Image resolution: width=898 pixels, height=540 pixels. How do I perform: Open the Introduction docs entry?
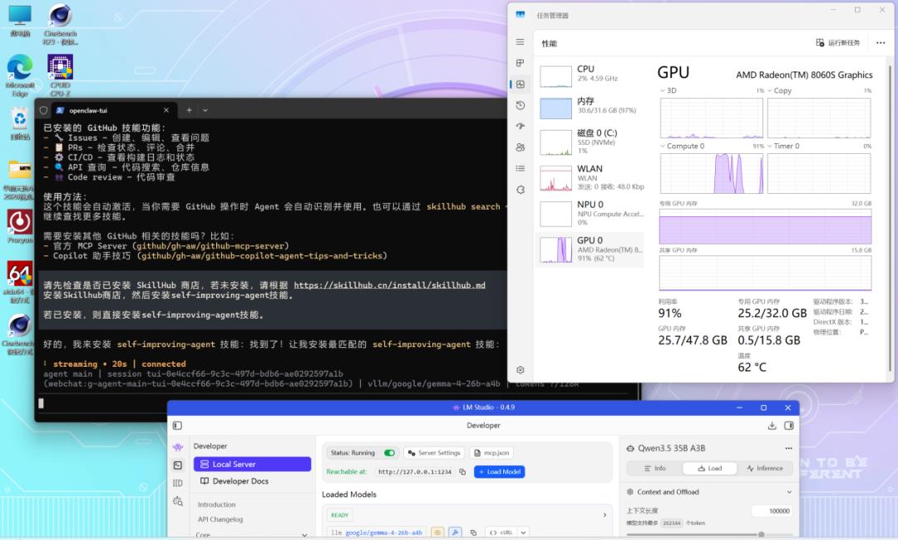(x=216, y=504)
